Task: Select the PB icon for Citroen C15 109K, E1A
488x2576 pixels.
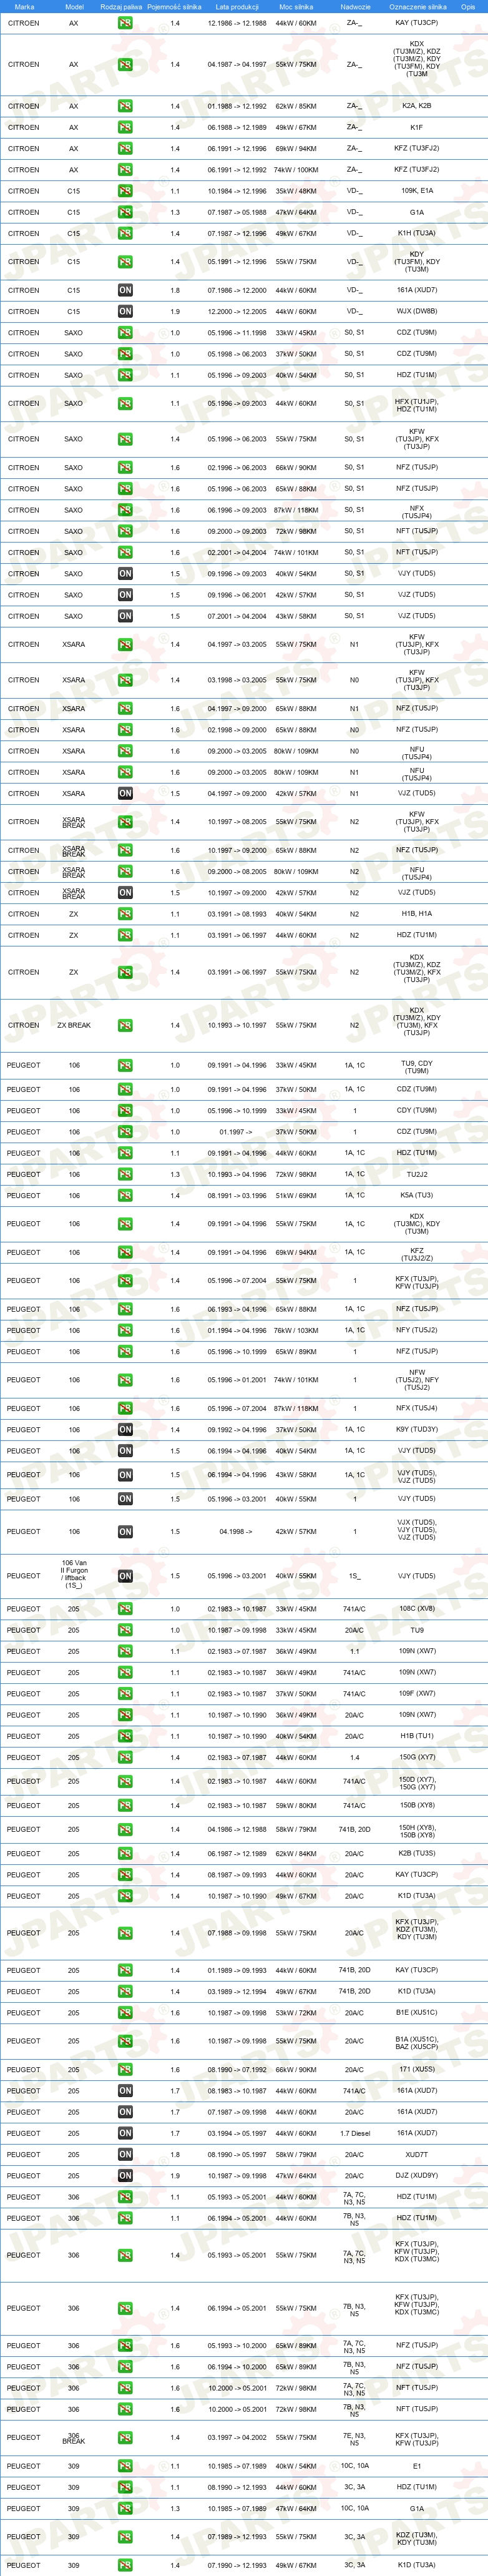Action: point(125,191)
